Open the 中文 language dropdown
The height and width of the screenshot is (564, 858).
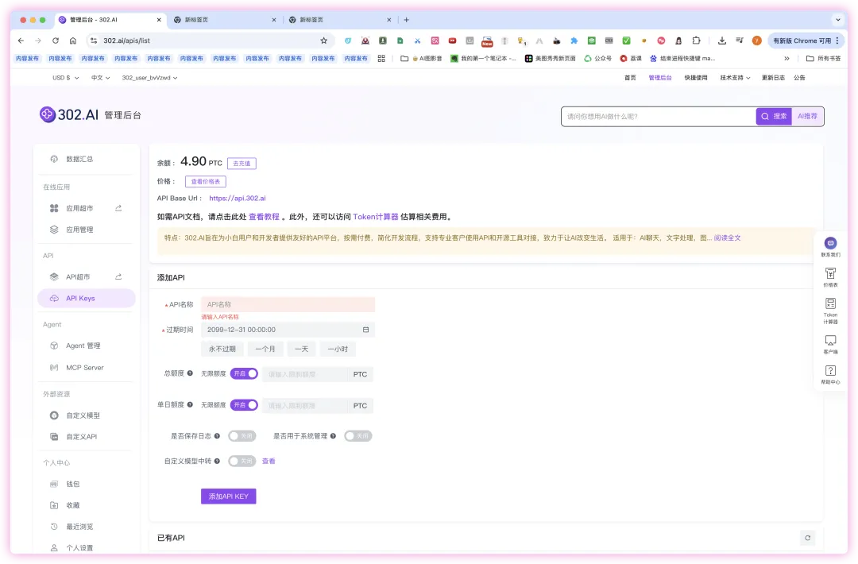click(x=101, y=78)
